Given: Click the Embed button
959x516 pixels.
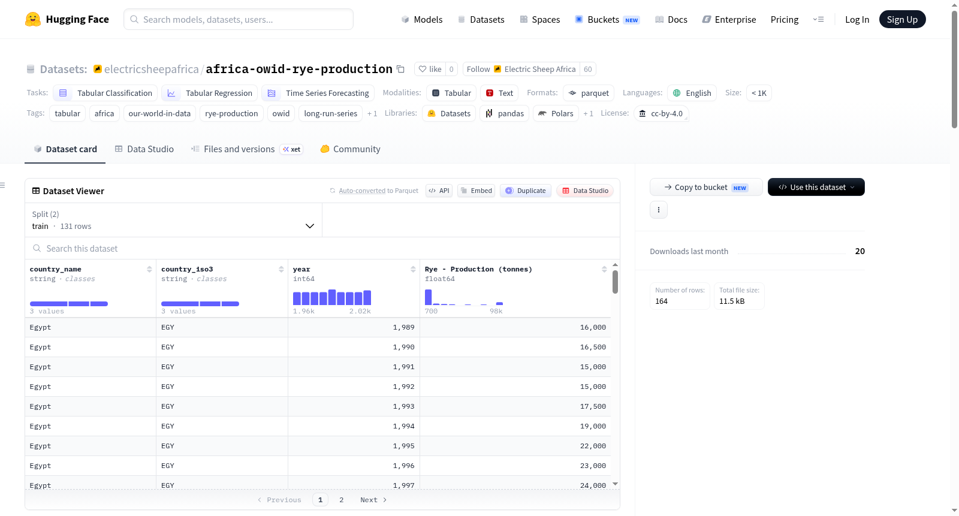Looking at the screenshot, I should [x=476, y=191].
